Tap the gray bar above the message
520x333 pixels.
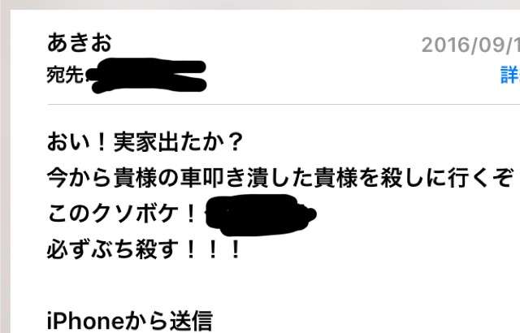pos(260,5)
